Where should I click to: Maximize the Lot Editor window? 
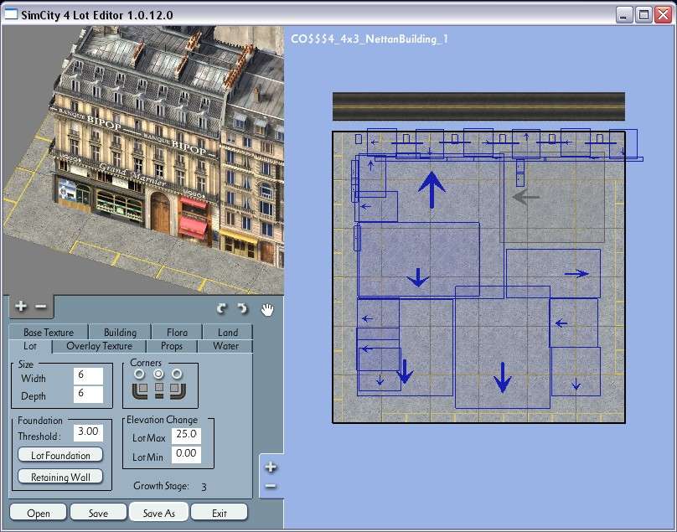643,15
